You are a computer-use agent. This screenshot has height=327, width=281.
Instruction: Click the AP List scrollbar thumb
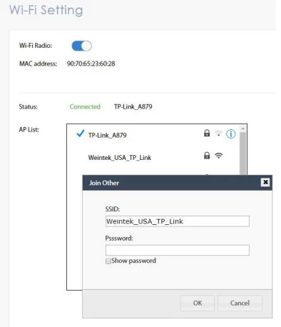(242, 154)
